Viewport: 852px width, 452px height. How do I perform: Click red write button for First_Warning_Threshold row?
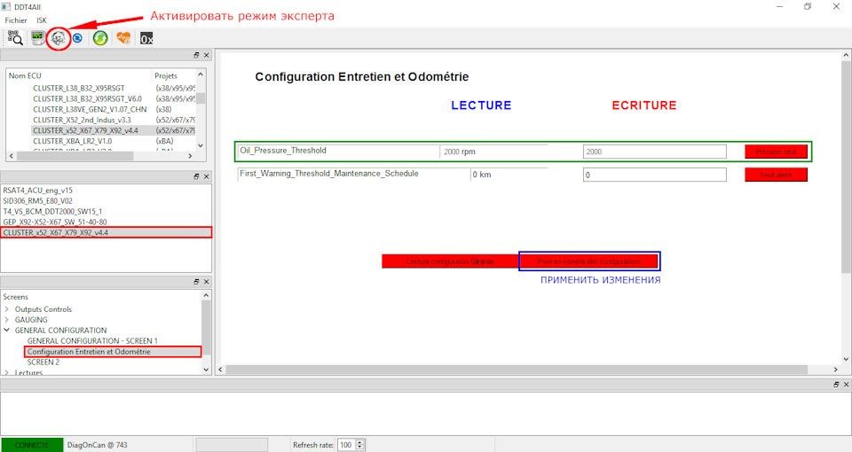(776, 175)
